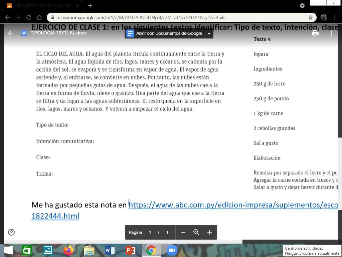
Task: Click the 'Clase:' label
Action: click(43, 157)
